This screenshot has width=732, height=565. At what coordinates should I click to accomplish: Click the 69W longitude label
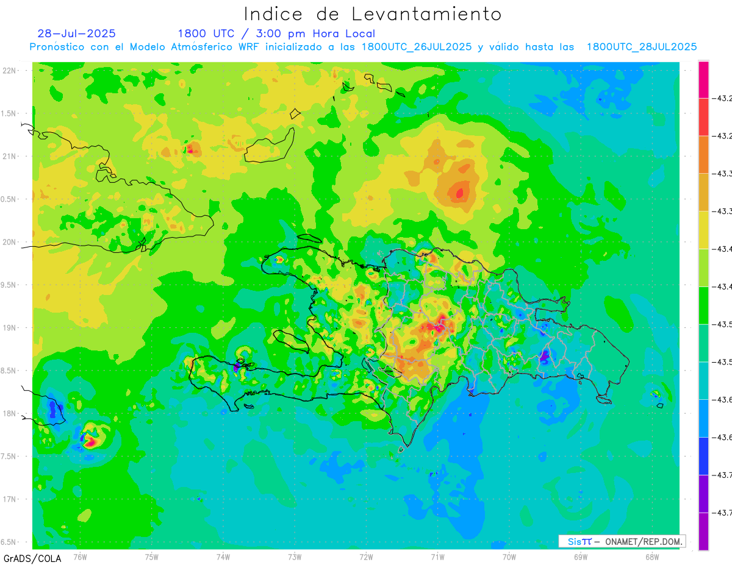click(x=581, y=556)
